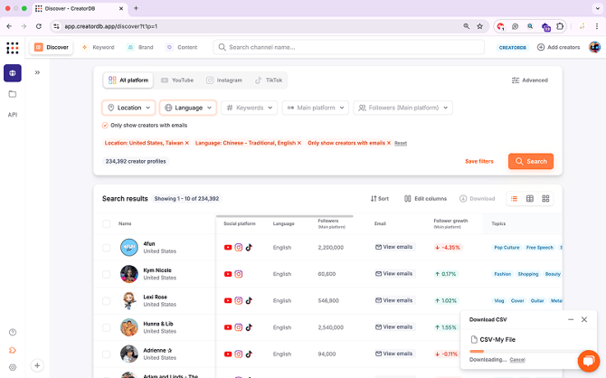Expand the sidebar with double-chevron icon
This screenshot has width=606, height=378.
coord(37,72)
